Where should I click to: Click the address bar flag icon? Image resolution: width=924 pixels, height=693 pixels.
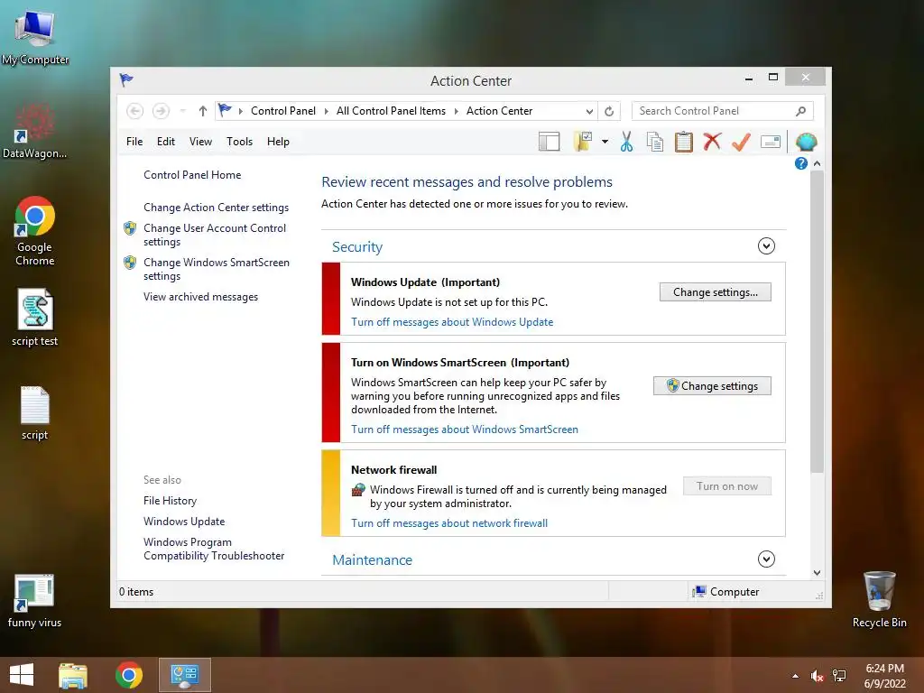225,110
